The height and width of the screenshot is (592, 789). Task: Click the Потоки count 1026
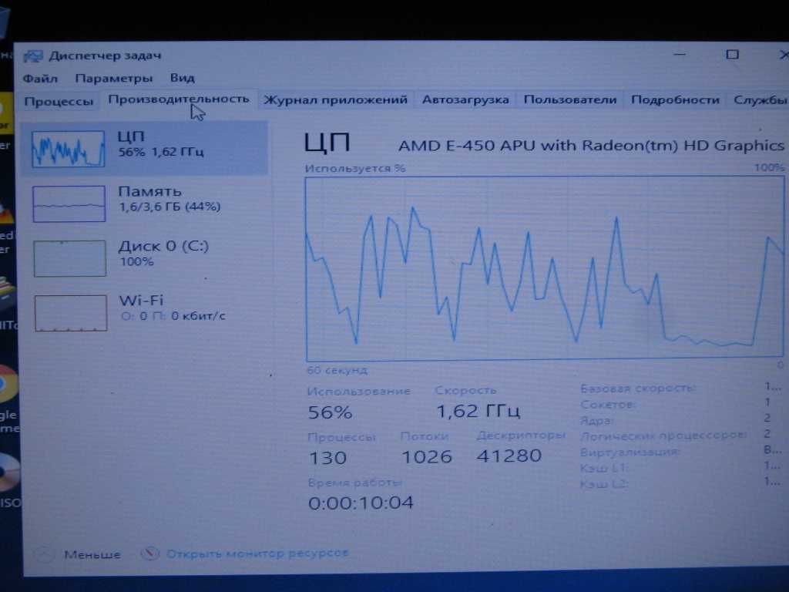[427, 457]
